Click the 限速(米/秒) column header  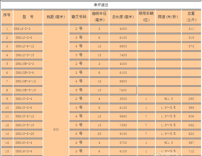[168, 17]
